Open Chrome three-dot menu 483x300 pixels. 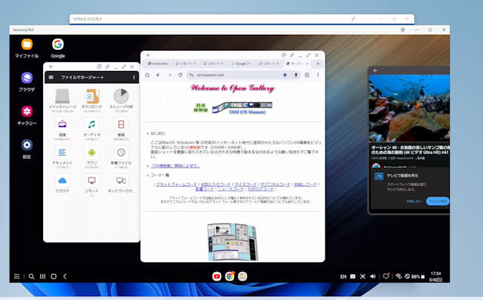click(318, 75)
